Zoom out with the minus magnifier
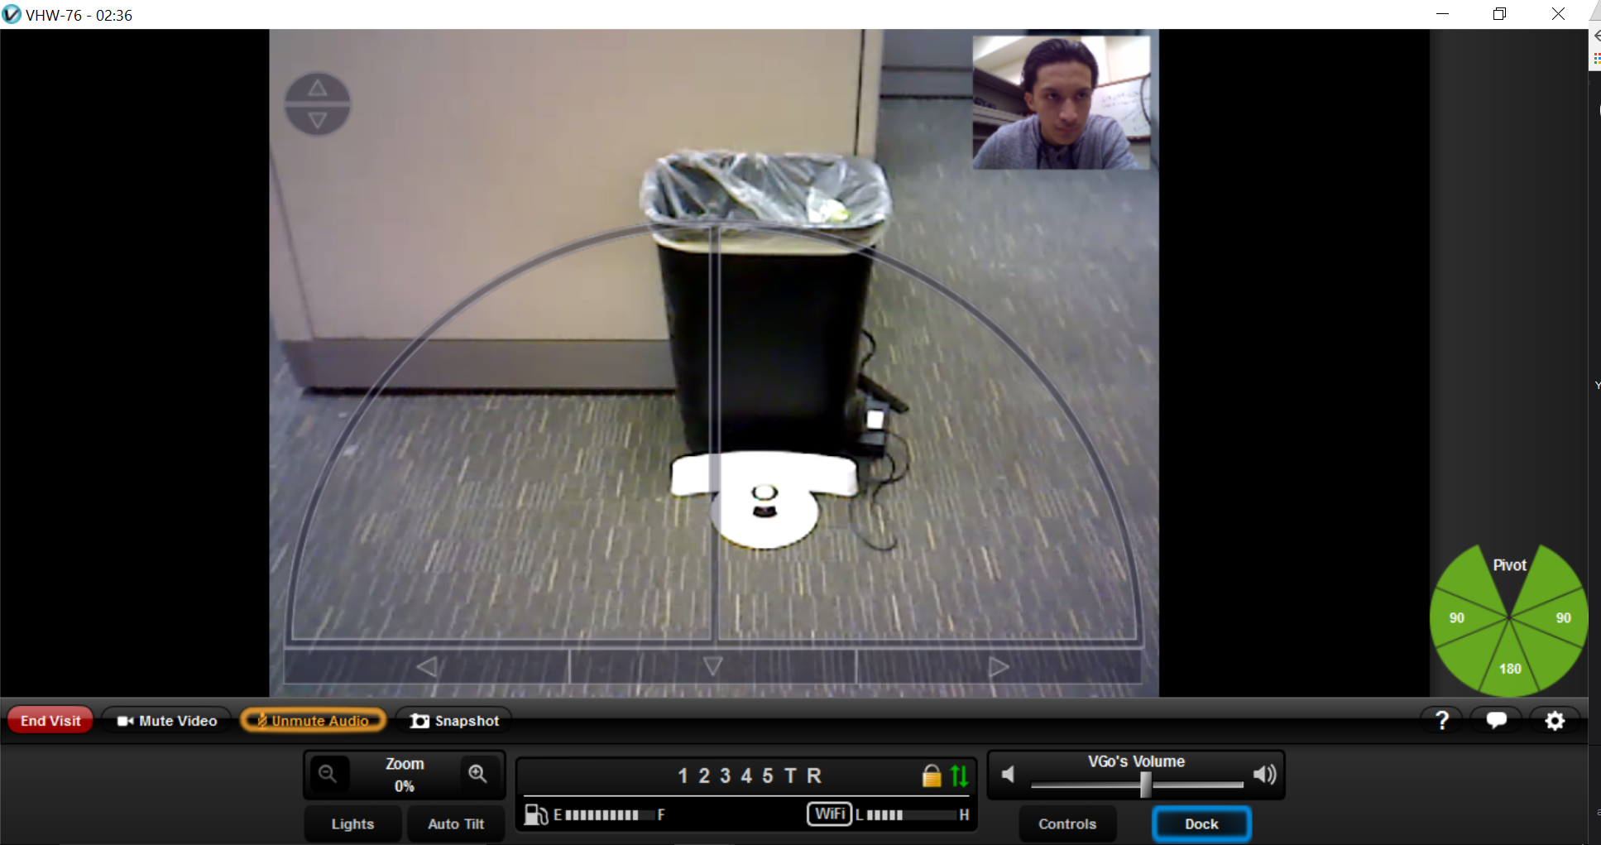 point(328,774)
